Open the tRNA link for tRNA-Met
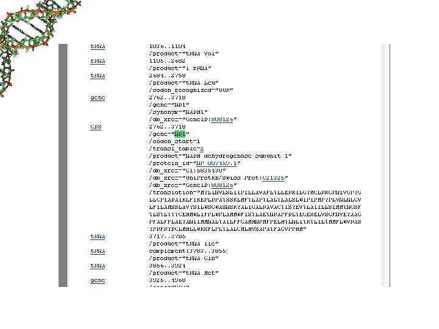This screenshot has width=439, height=329. click(x=98, y=266)
